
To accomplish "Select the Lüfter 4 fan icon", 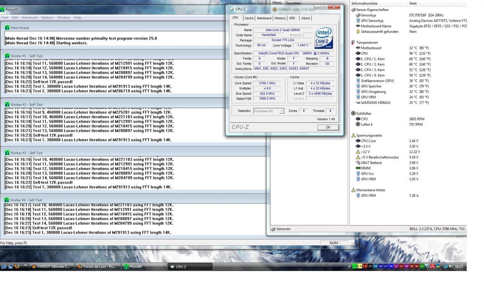I will point(358,124).
